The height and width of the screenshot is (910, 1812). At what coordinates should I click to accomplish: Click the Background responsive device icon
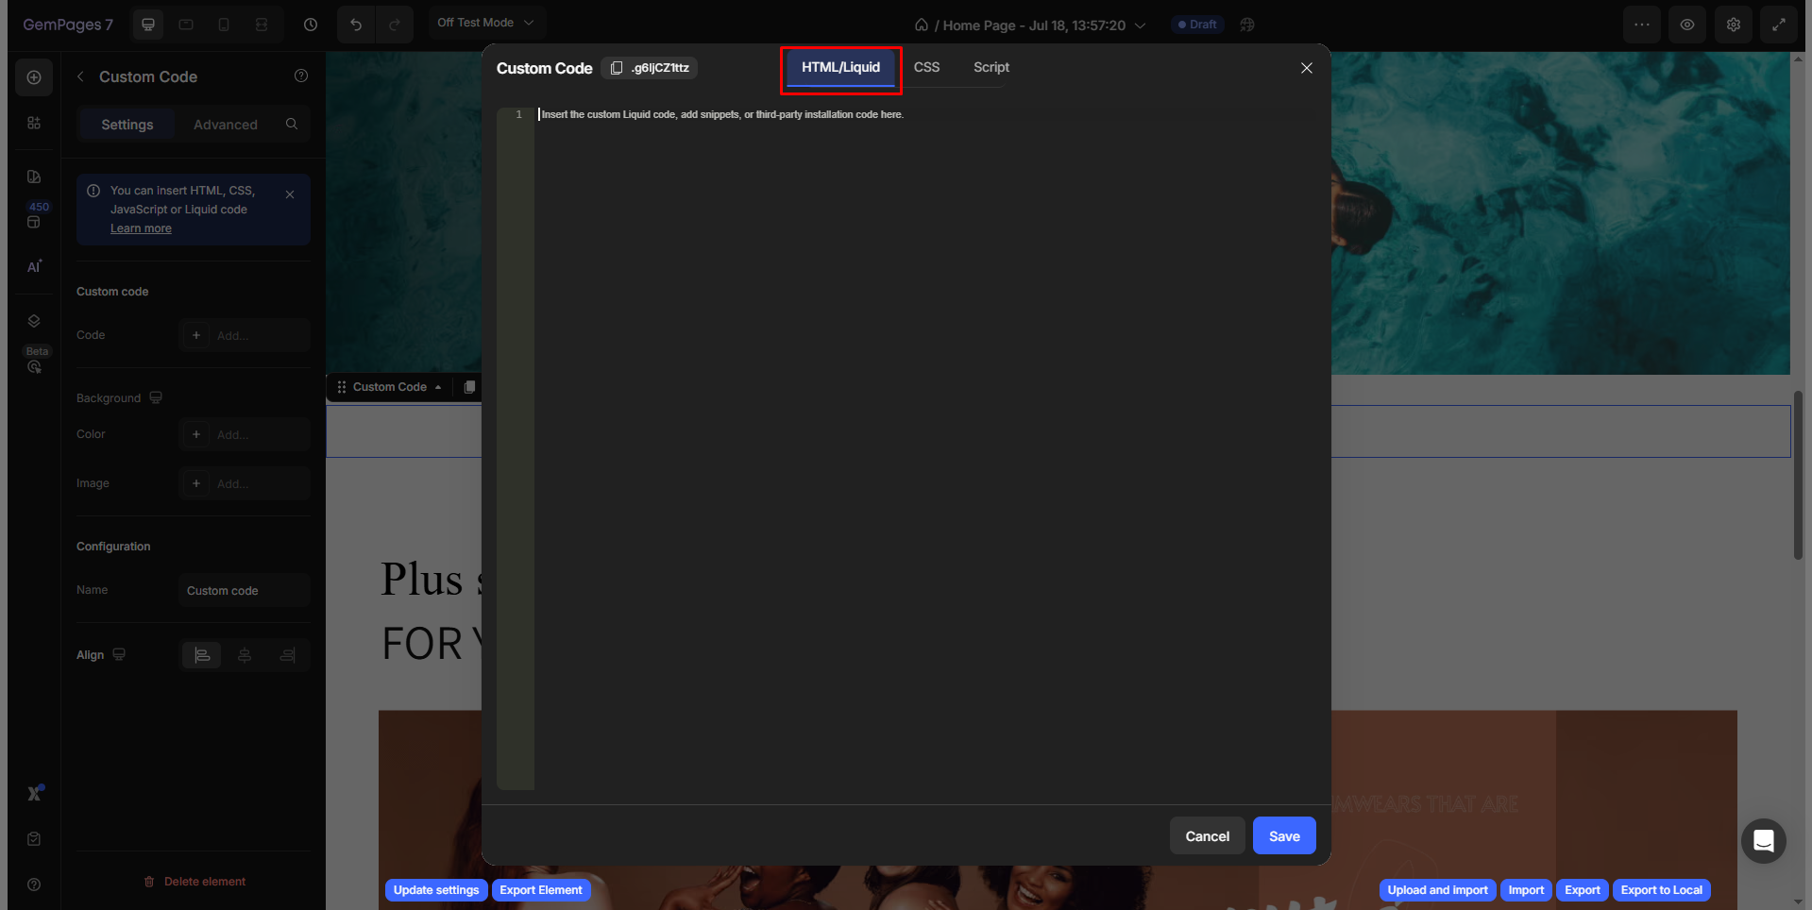pos(156,398)
